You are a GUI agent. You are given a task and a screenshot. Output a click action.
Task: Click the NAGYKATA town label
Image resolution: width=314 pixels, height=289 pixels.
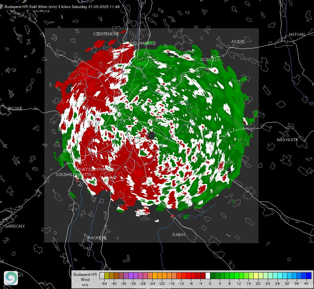pyautogui.click(x=287, y=140)
